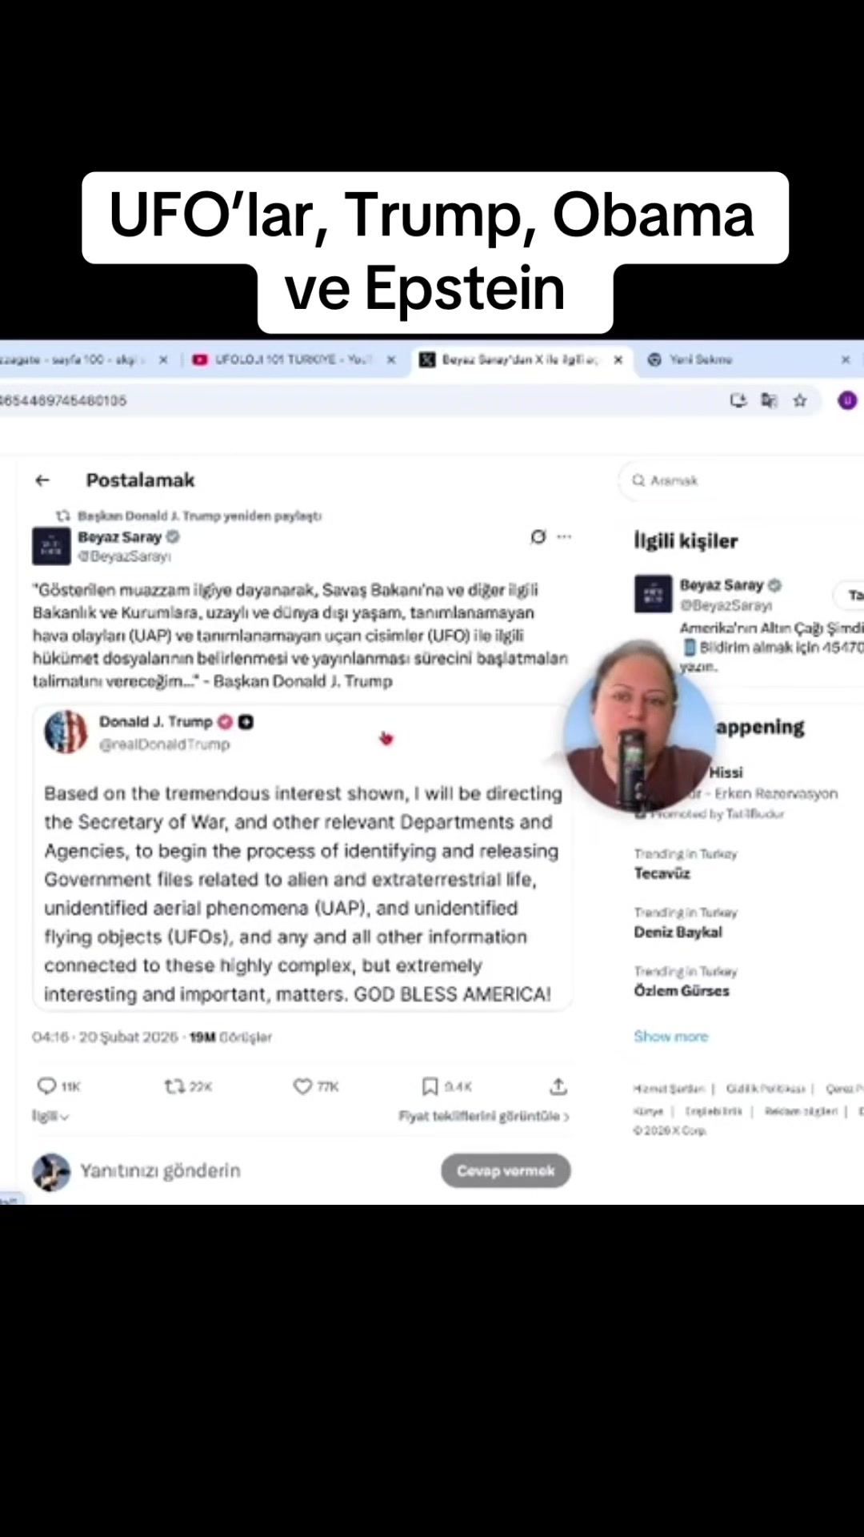Click the repost icon showing 22K
Screen dimensions: 864x1537
(x=174, y=1086)
